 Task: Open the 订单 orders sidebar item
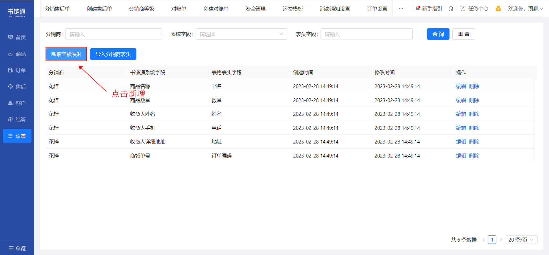[17, 70]
